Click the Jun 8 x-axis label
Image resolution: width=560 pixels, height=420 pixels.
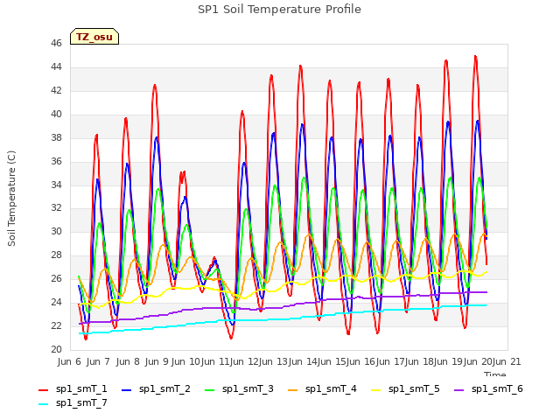(128, 361)
